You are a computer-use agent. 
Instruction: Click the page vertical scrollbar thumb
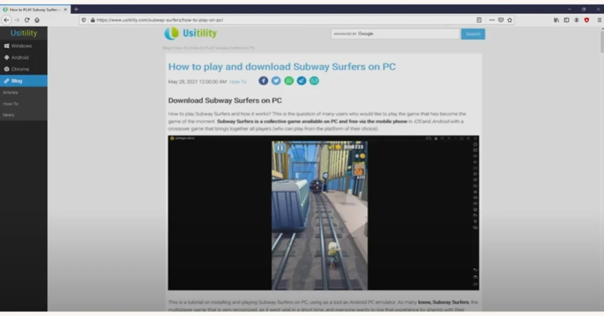click(602, 42)
